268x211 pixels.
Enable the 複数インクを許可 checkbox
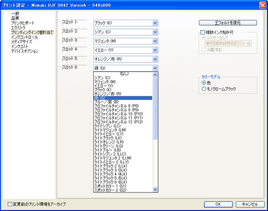[x=203, y=32]
